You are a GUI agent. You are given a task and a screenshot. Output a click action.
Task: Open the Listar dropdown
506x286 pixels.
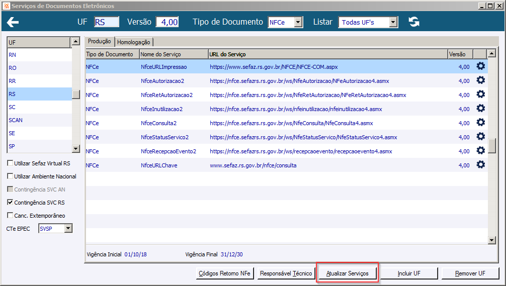[393, 22]
